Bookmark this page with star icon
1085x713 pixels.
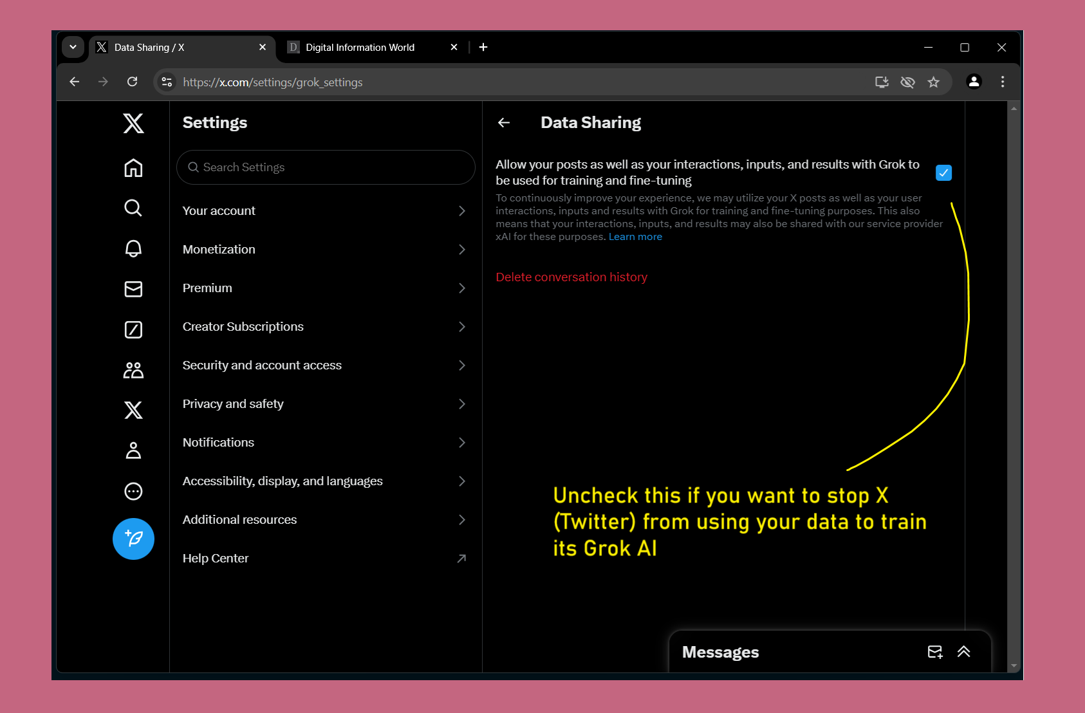[x=933, y=82]
